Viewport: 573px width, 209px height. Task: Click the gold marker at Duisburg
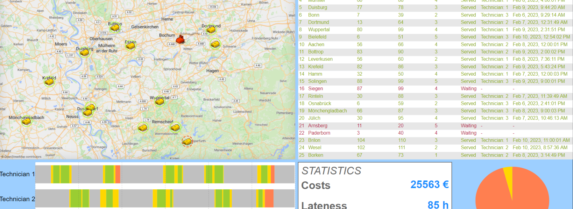pos(84,52)
